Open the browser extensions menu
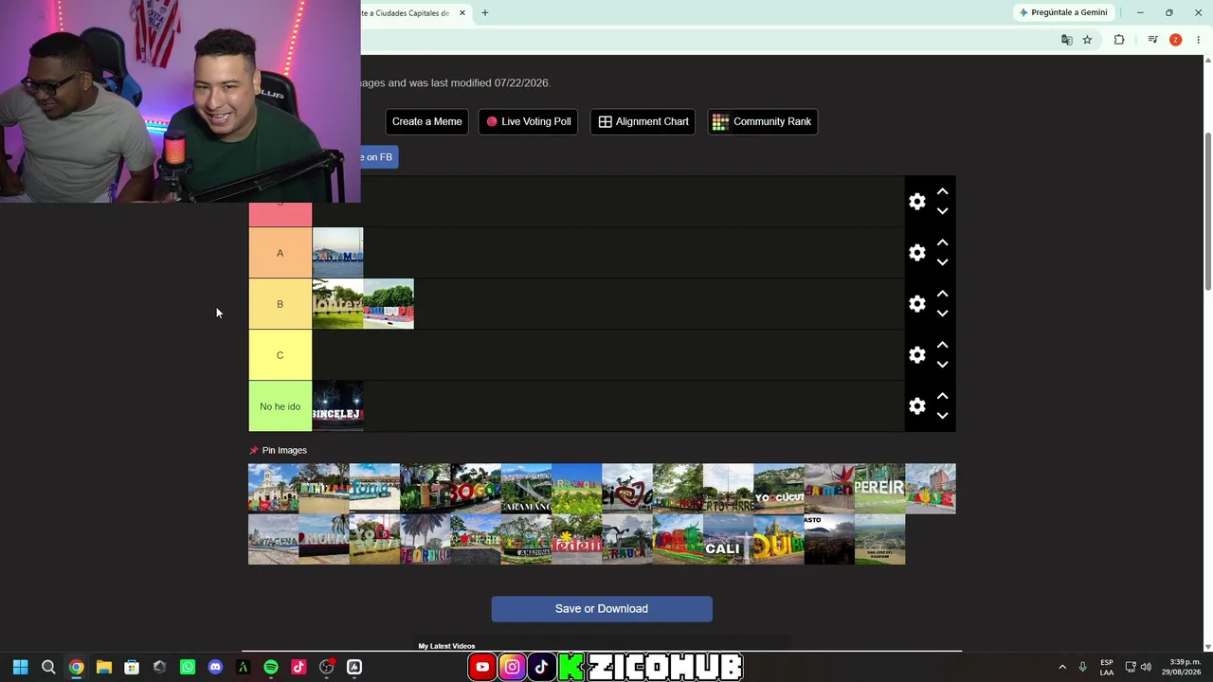The image size is (1213, 682). click(1119, 40)
